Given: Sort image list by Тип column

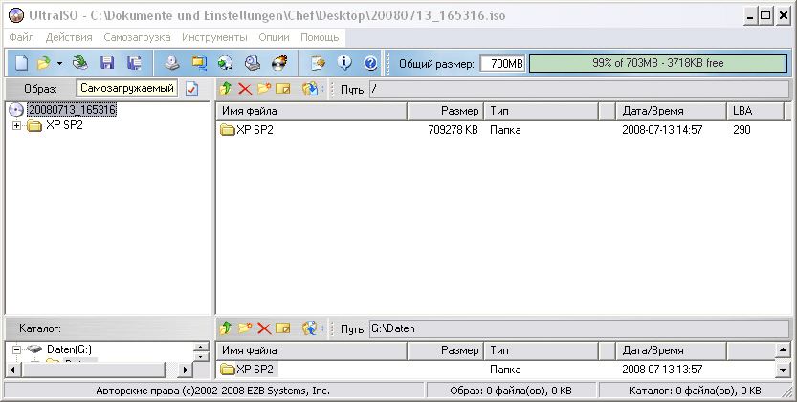Looking at the screenshot, I should (x=541, y=111).
